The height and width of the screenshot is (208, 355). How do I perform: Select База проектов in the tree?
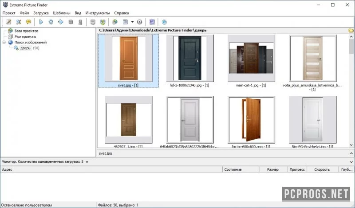coord(26,31)
